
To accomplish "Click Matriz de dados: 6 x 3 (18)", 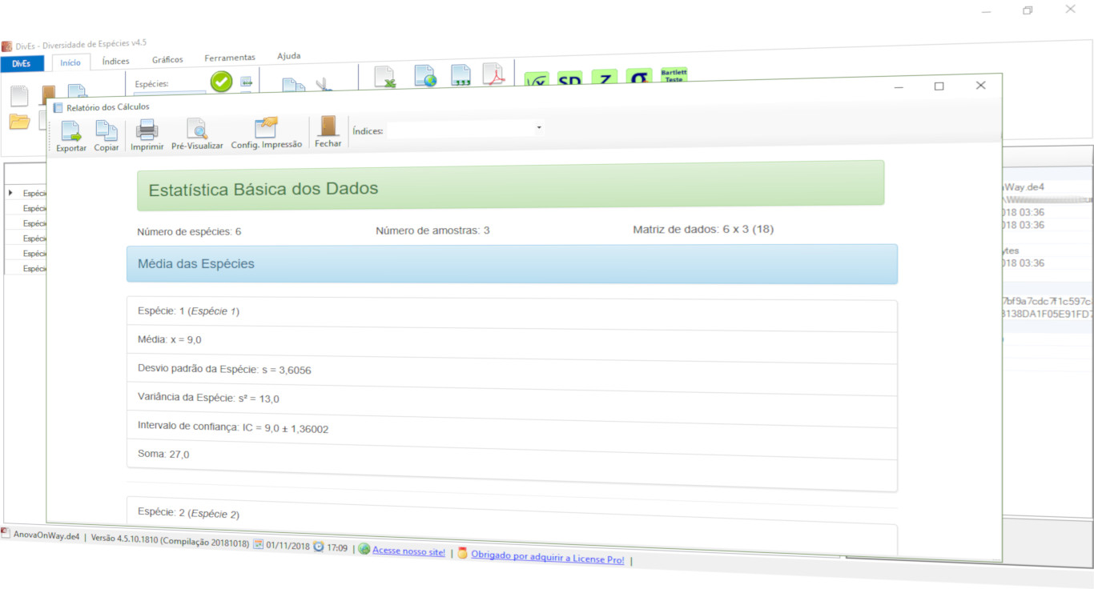I will [x=703, y=229].
